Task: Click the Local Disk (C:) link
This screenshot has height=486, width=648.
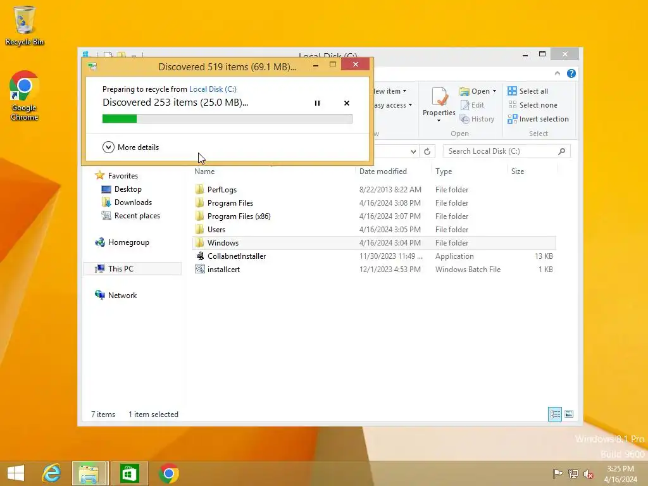Action: 213,89
